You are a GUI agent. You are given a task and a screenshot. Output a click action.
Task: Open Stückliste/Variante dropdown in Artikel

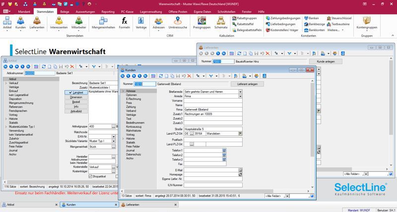[x=114, y=141]
